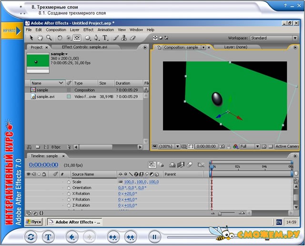305x246 pixels.
Task: Open the Composition menu
Action: coord(56,30)
